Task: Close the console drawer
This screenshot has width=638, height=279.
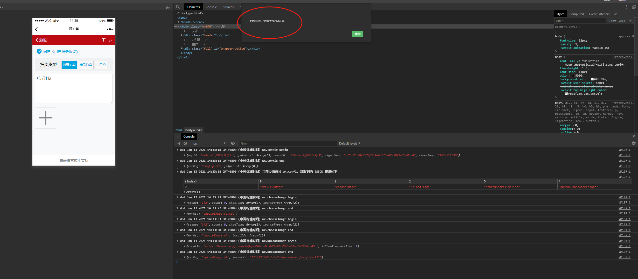Action: point(634,136)
